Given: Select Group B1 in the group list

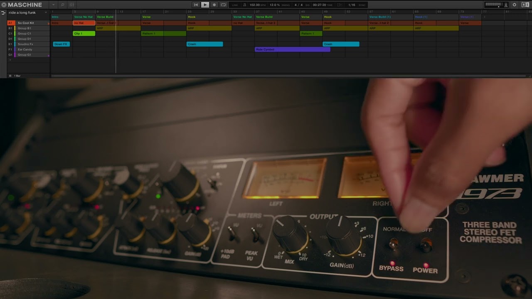Looking at the screenshot, I should (28, 28).
